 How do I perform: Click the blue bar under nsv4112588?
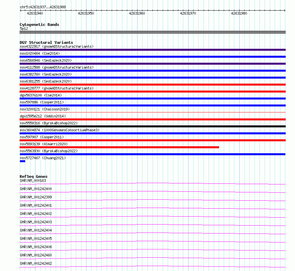pos(152,71)
